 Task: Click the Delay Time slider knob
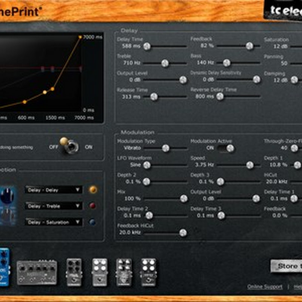coord(147,46)
